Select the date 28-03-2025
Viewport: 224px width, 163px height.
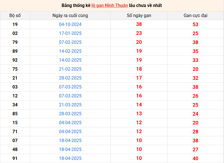pos(70,114)
